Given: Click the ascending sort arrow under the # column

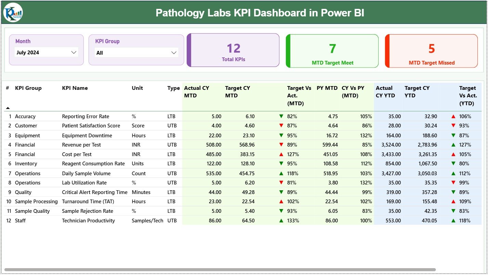Looking at the screenshot, I should coord(8,107).
